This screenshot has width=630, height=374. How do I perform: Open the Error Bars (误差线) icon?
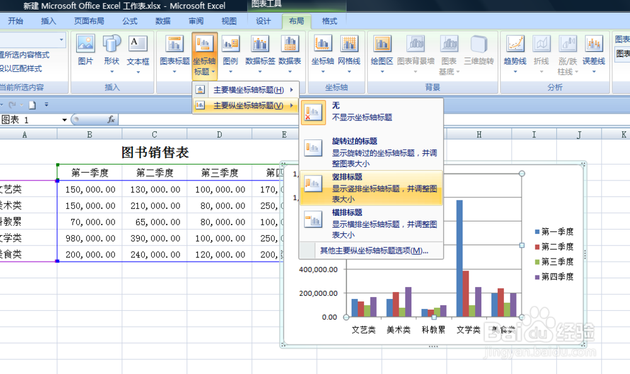tap(594, 44)
